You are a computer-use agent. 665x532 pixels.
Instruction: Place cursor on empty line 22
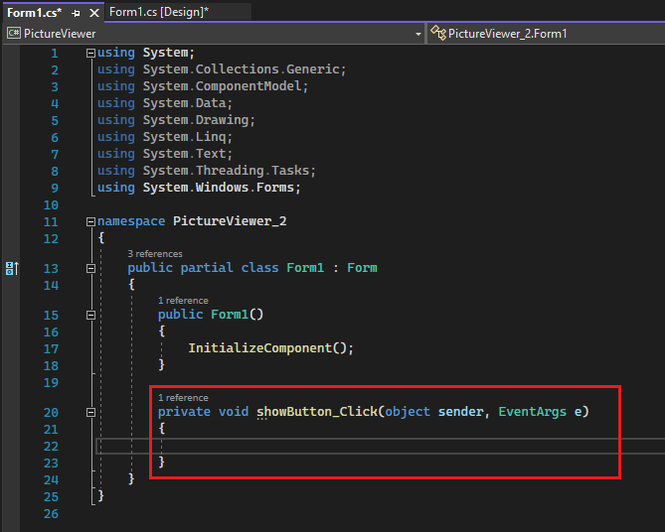298,446
